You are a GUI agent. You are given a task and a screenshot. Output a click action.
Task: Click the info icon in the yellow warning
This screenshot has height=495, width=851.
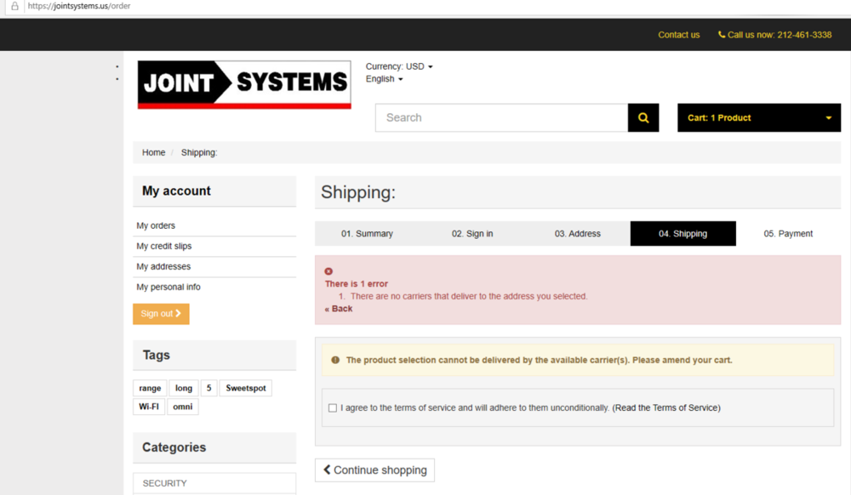[x=334, y=360]
